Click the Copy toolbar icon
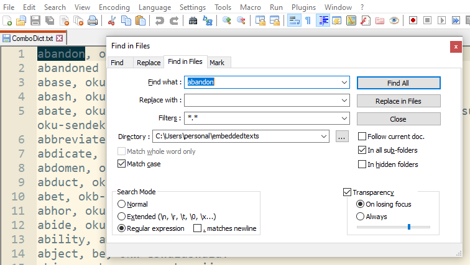The width and height of the screenshot is (470, 265). click(126, 20)
